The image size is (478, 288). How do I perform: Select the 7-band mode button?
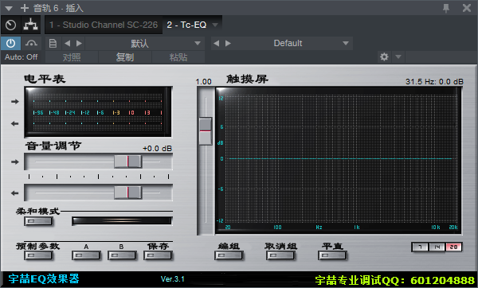pyautogui.click(x=420, y=247)
